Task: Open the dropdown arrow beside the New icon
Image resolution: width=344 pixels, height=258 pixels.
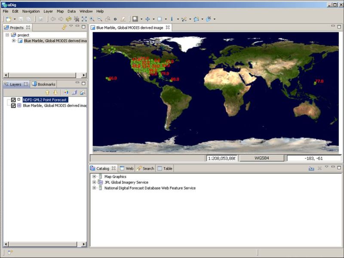Action: pos(15,19)
